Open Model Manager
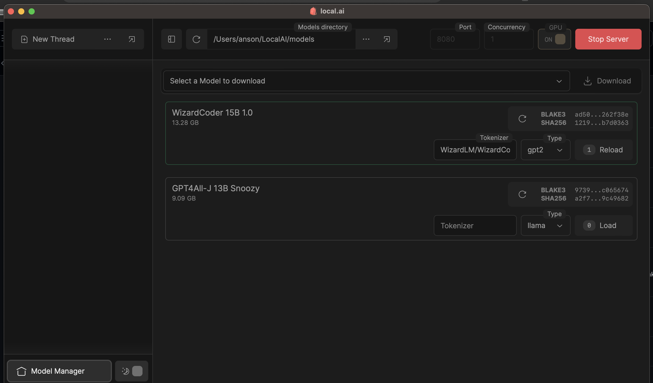 [59, 371]
